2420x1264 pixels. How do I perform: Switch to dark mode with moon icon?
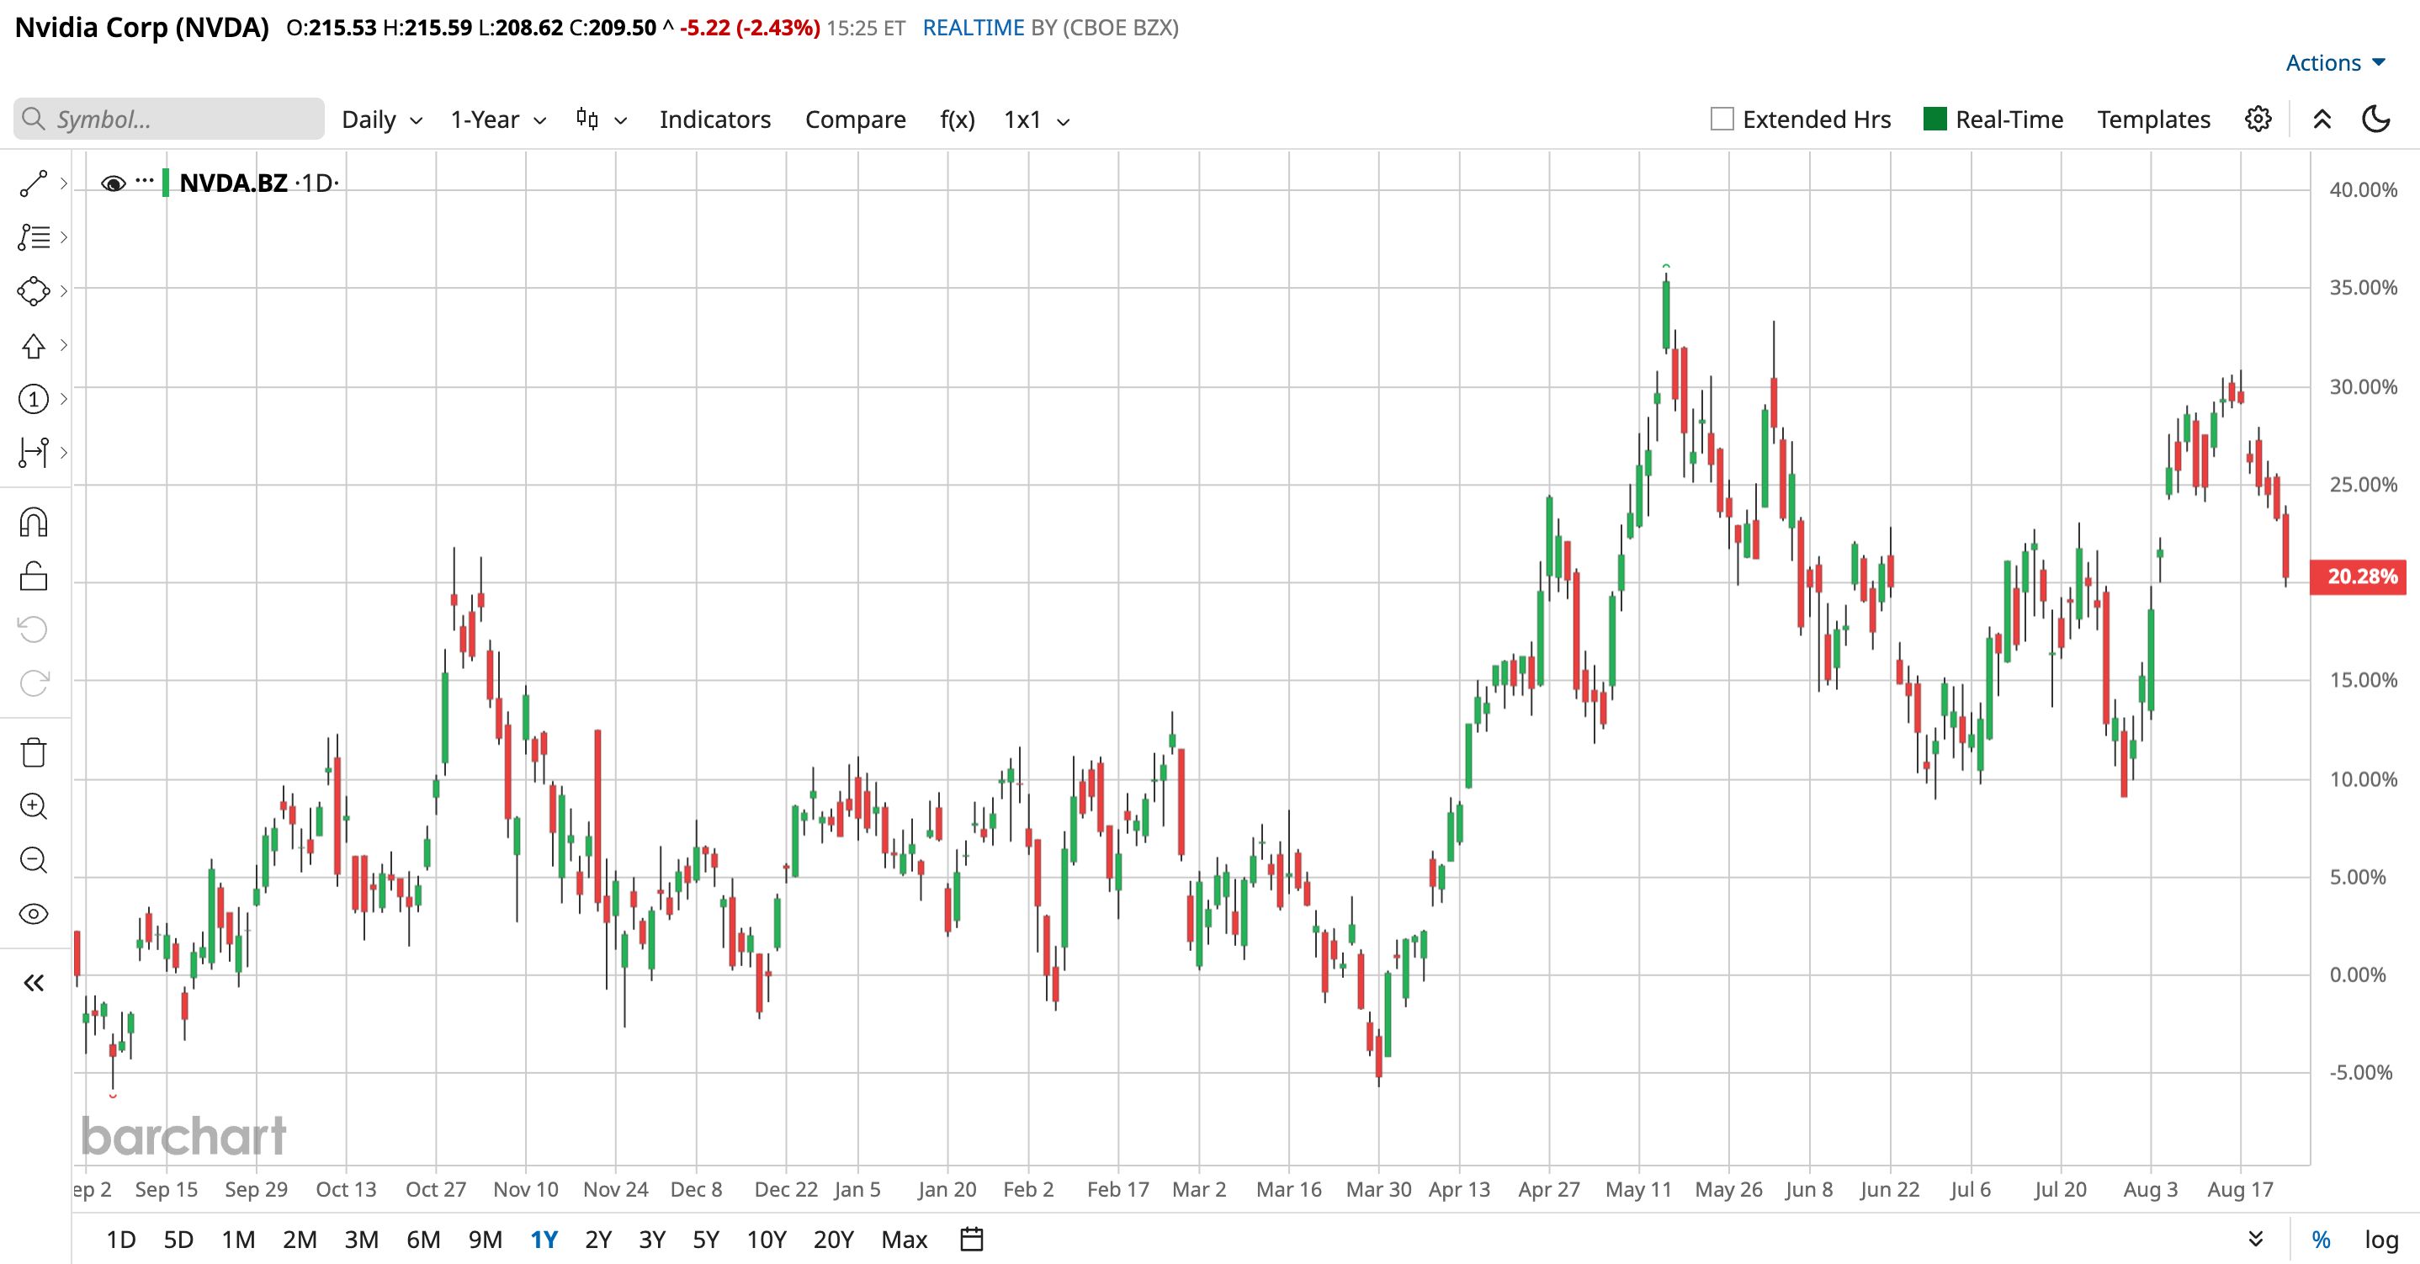click(2376, 119)
